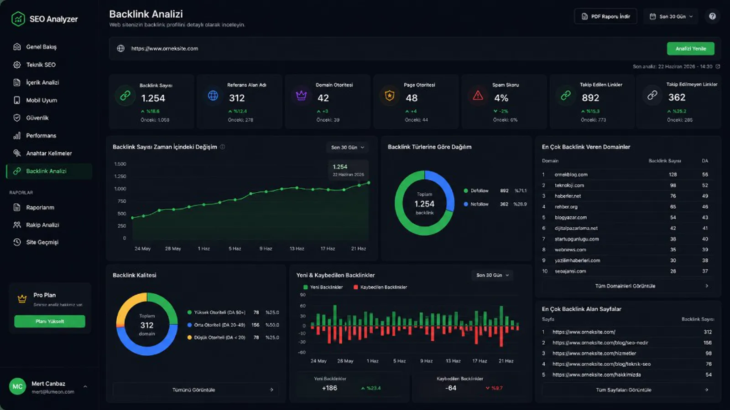Click the Mobil Uyum phone icon
The height and width of the screenshot is (410, 730).
pyautogui.click(x=17, y=100)
